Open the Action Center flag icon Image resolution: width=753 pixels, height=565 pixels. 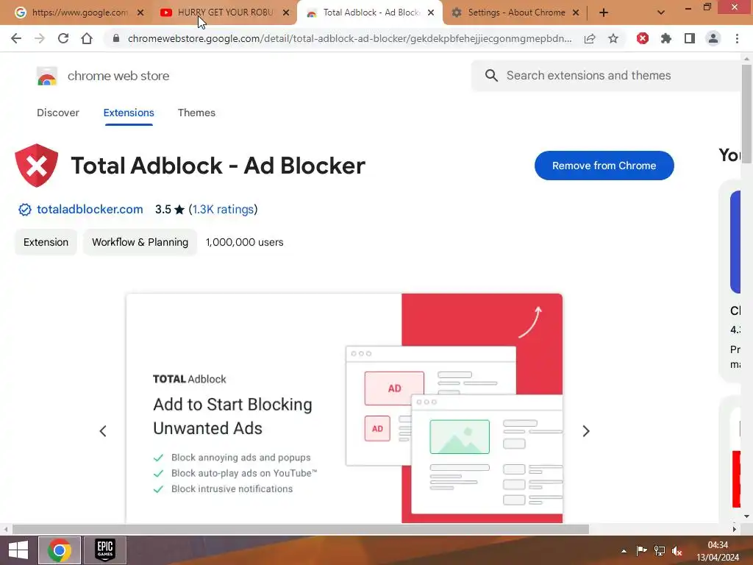(x=641, y=550)
